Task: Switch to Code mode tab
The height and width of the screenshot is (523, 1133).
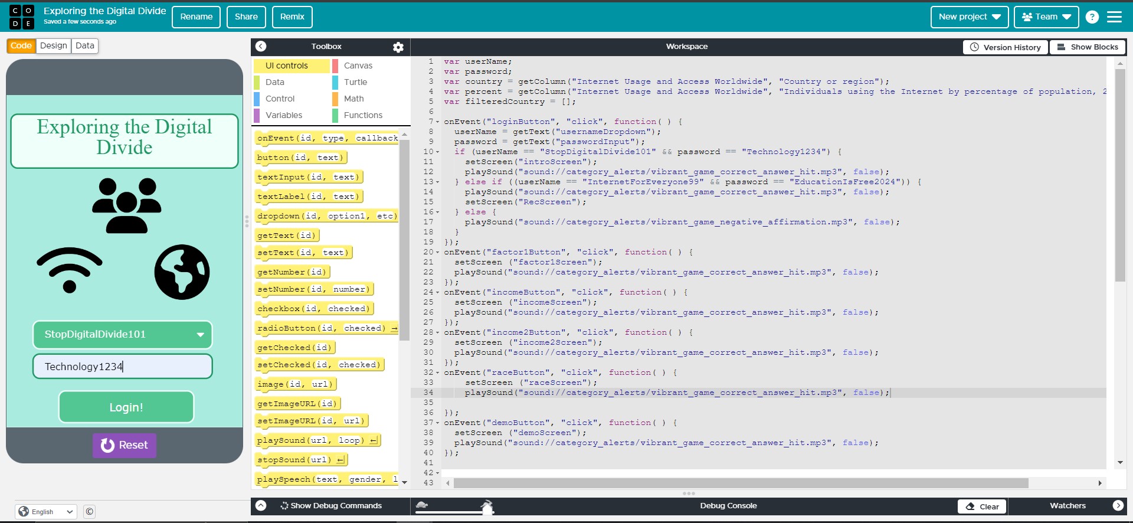Action: [x=21, y=46]
